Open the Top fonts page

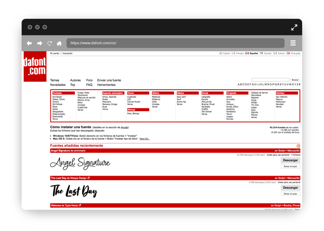[x=73, y=85]
